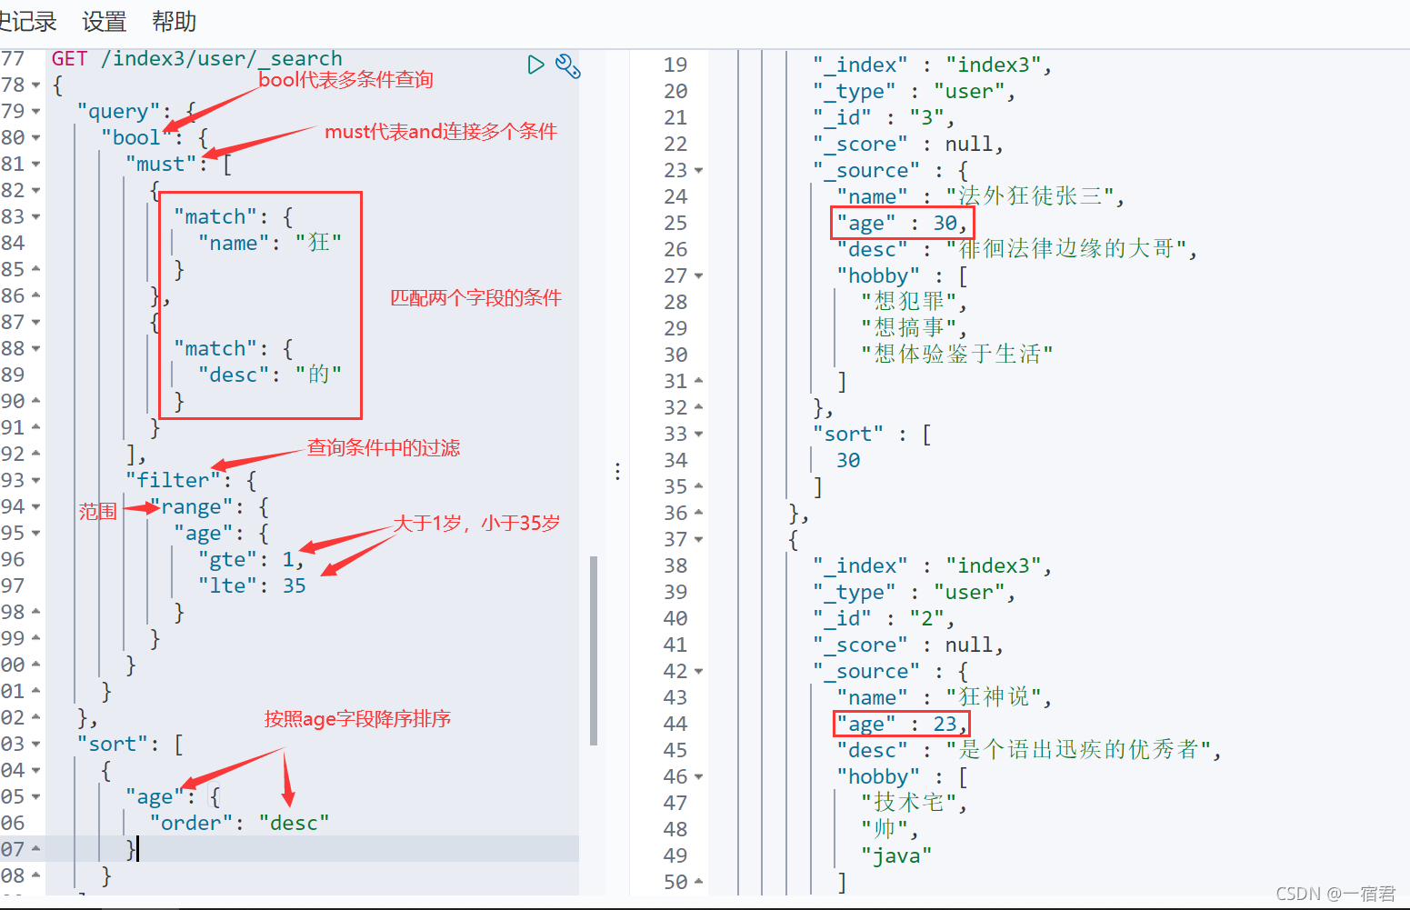Click the GET /index3/user/_search request line
This screenshot has width=1410, height=910.
pyautogui.click(x=197, y=59)
